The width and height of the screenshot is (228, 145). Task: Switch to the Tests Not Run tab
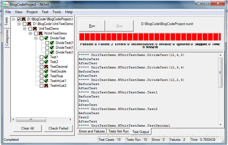pyautogui.click(x=119, y=131)
